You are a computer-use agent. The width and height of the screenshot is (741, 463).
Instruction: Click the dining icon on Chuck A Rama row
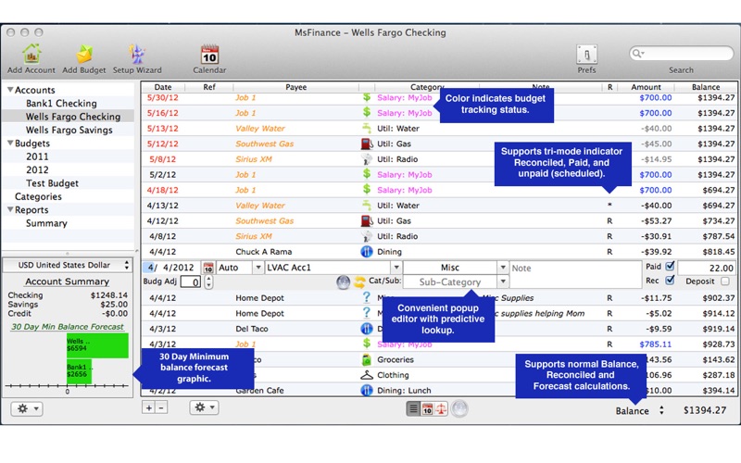[366, 252]
